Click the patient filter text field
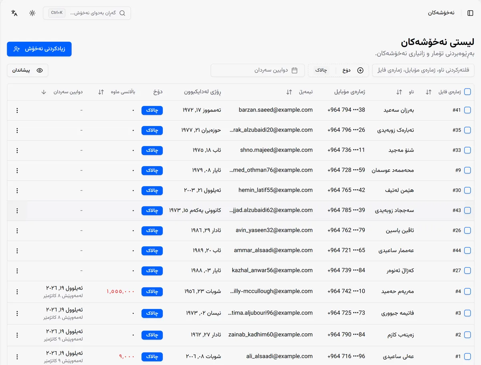The height and width of the screenshot is (365, 481). click(423, 70)
